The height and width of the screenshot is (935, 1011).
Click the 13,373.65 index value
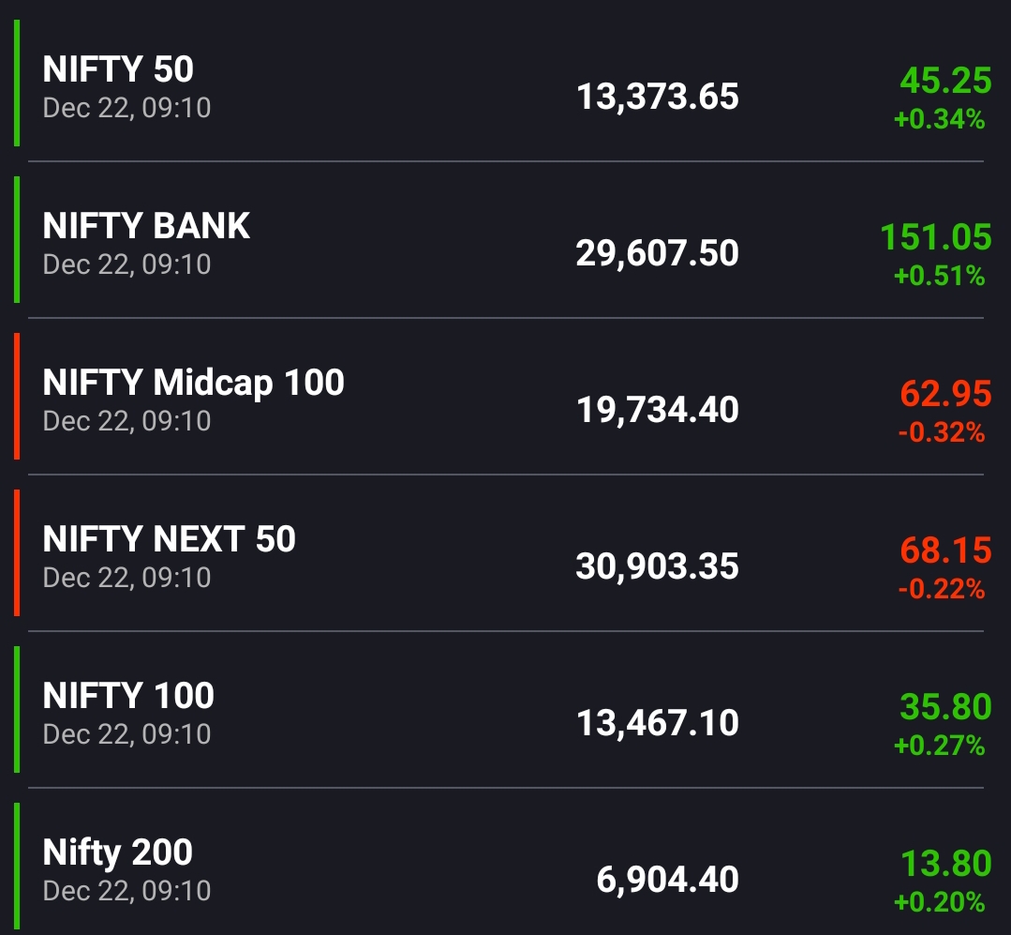(657, 97)
